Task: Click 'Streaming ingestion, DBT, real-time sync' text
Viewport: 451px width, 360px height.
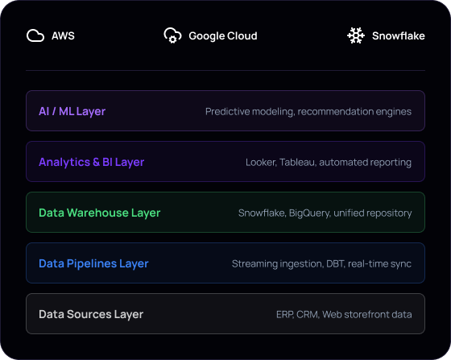Action: [x=321, y=263]
